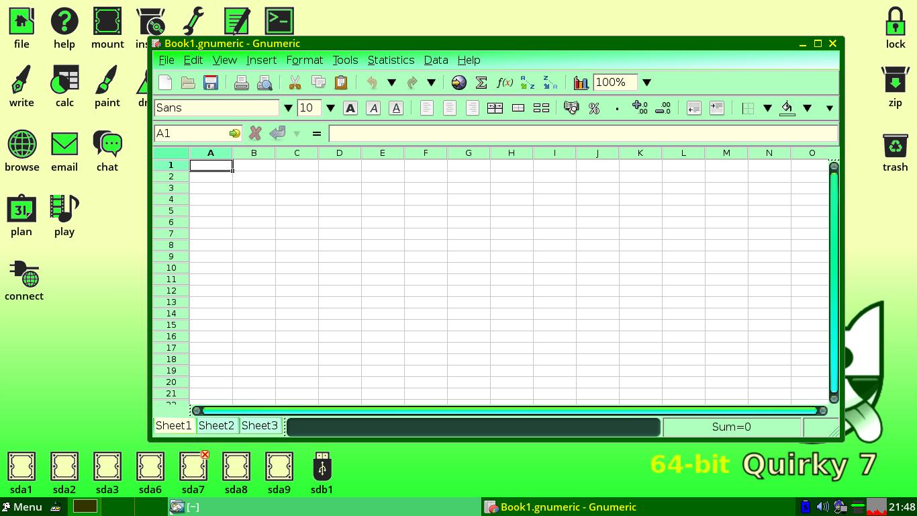Open the 100% zoom level dropdown
The width and height of the screenshot is (917, 516).
tap(646, 83)
